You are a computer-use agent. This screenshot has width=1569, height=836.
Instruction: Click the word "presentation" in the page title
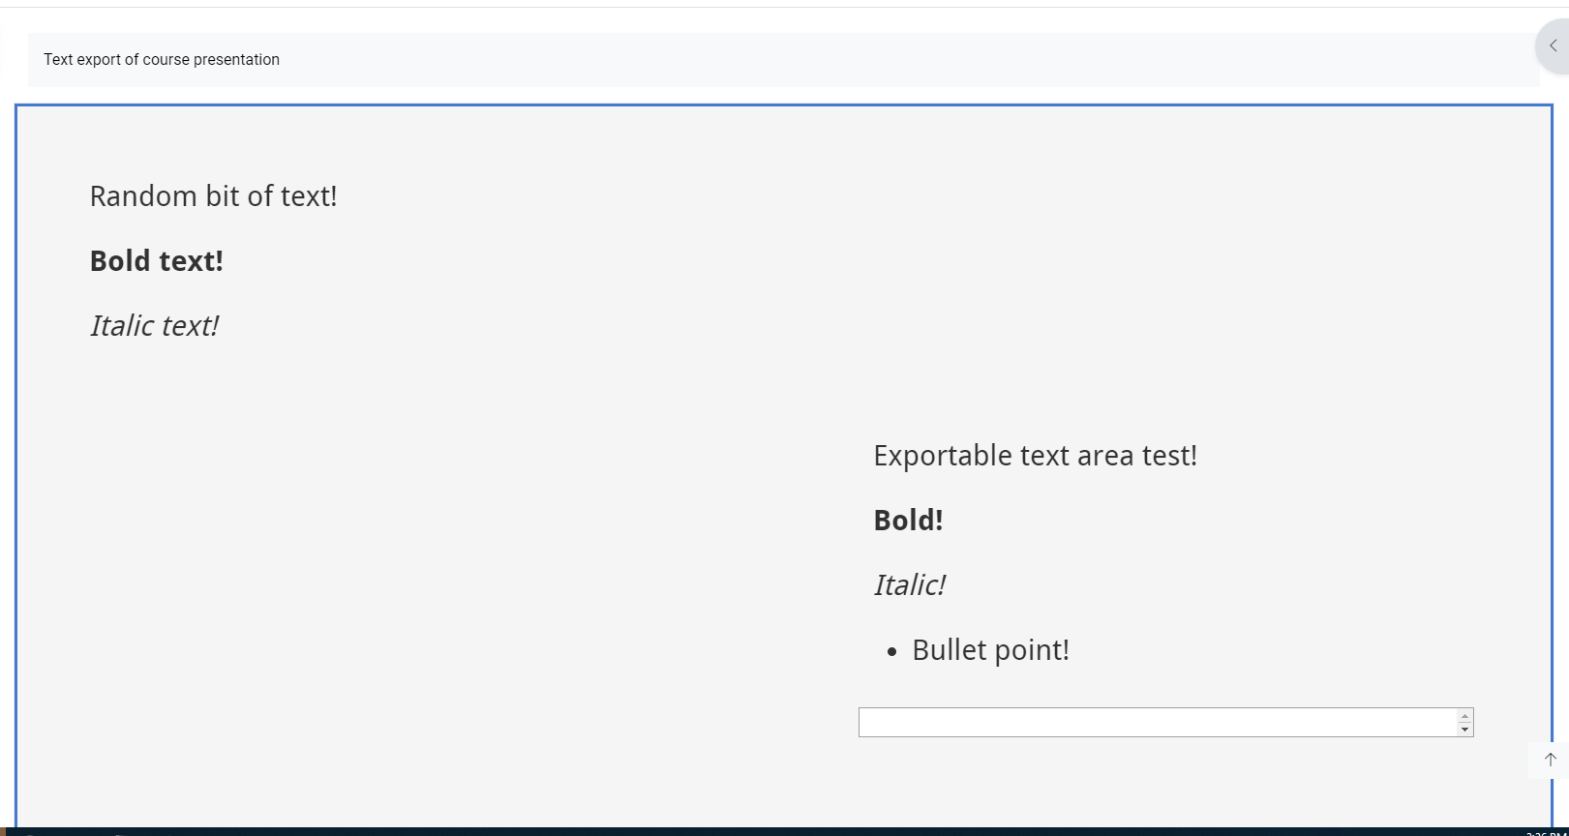(x=236, y=59)
